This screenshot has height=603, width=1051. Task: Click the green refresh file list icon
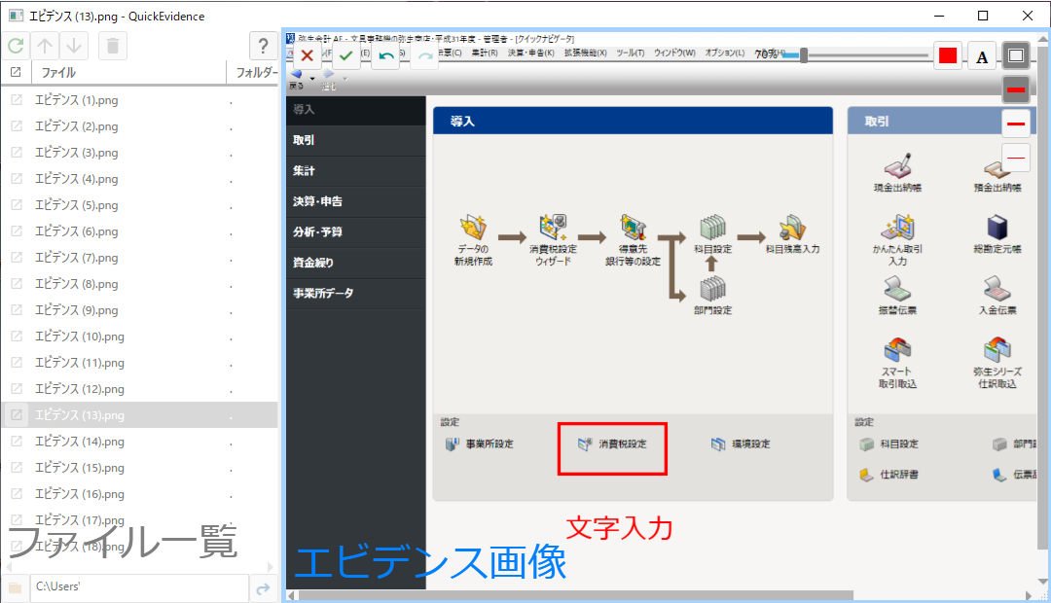pos(17,46)
